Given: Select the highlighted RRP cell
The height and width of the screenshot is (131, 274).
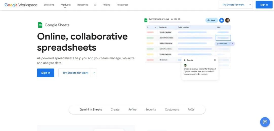Looking at the screenshot, I should point(223,38).
